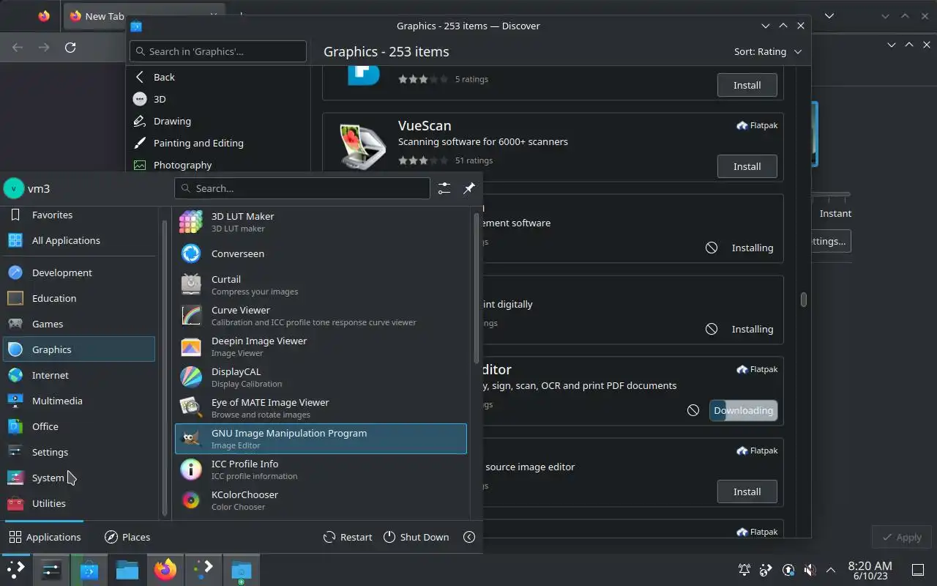
Task: Select the Drawing category in Discover
Action: (218, 121)
